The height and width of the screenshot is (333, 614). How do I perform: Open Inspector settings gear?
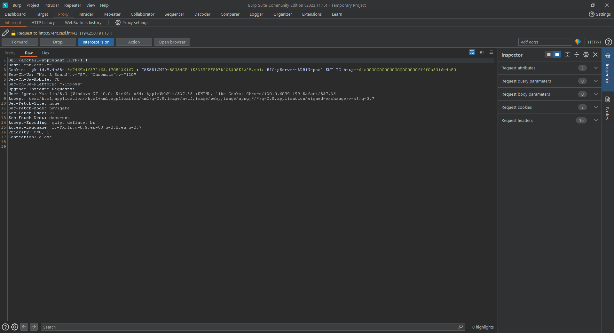pos(586,55)
